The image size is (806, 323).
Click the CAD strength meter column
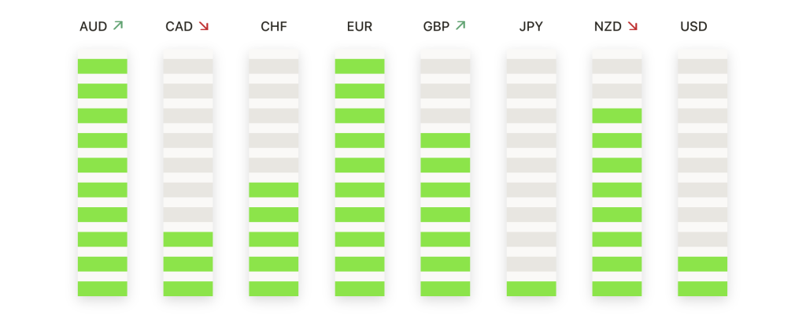click(x=188, y=177)
